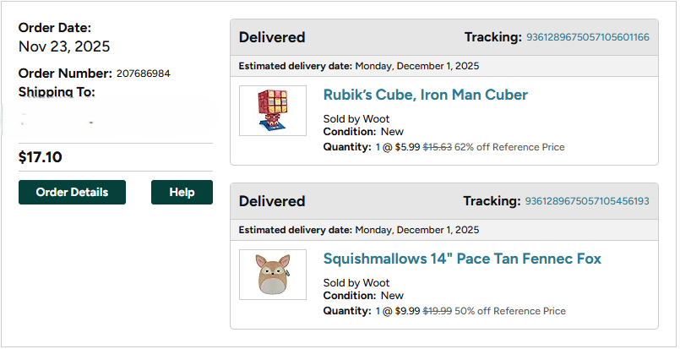Viewport: 680px width, 349px height.
Task: Open tracking number ending in 601166
Action: (587, 37)
